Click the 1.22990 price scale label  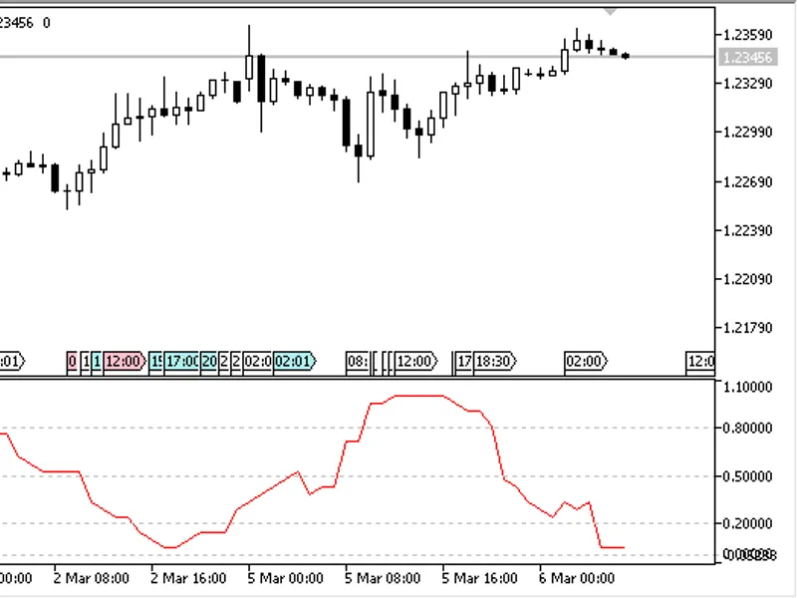pyautogui.click(x=747, y=133)
